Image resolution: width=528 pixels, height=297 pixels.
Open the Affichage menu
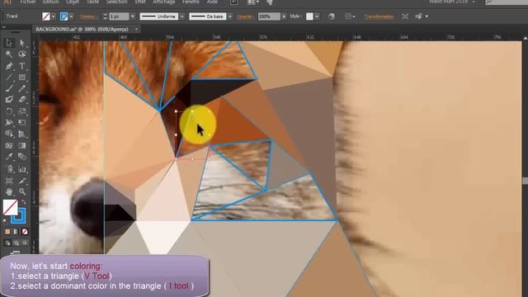pos(164,2)
